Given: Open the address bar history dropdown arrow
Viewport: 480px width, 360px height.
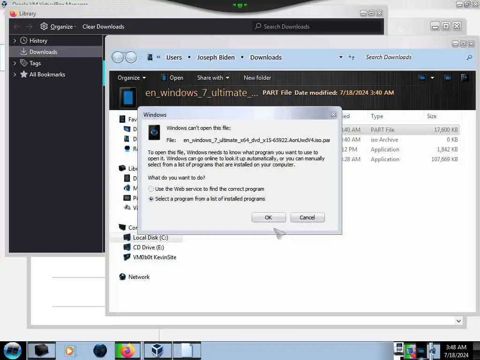Looking at the screenshot, I should [x=341, y=57].
